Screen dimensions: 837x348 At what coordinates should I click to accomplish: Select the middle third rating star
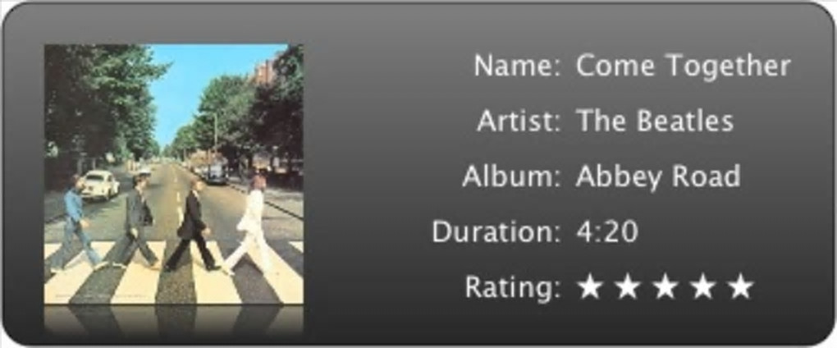(665, 287)
